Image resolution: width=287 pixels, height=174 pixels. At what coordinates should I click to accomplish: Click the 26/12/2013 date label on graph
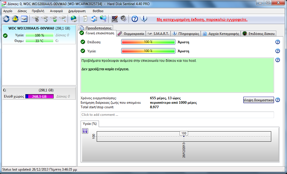(184, 150)
